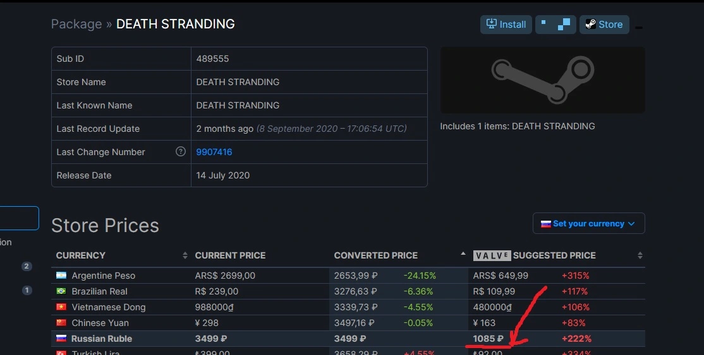Open the Steam Store button

tap(604, 24)
